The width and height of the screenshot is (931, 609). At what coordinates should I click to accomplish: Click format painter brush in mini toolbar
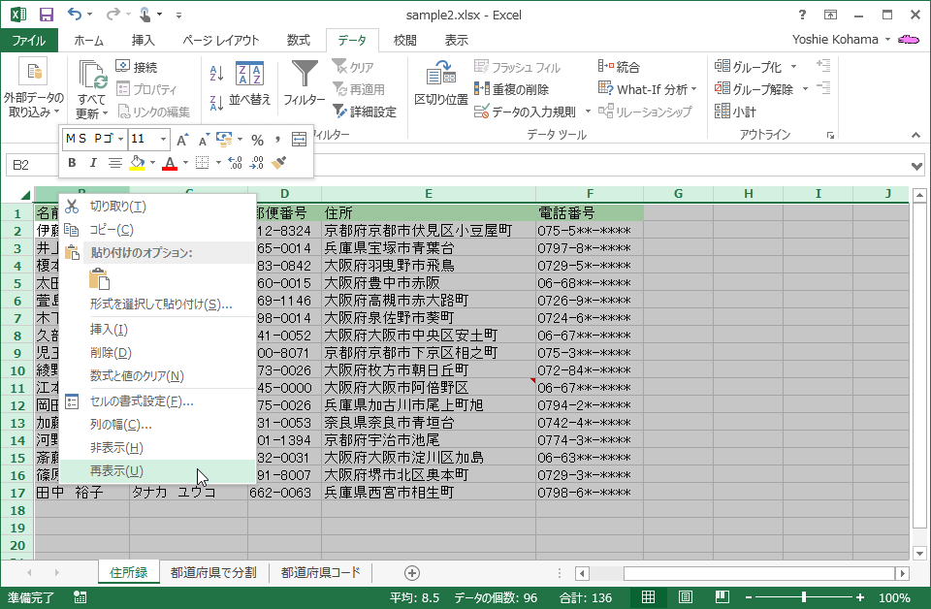[x=278, y=163]
